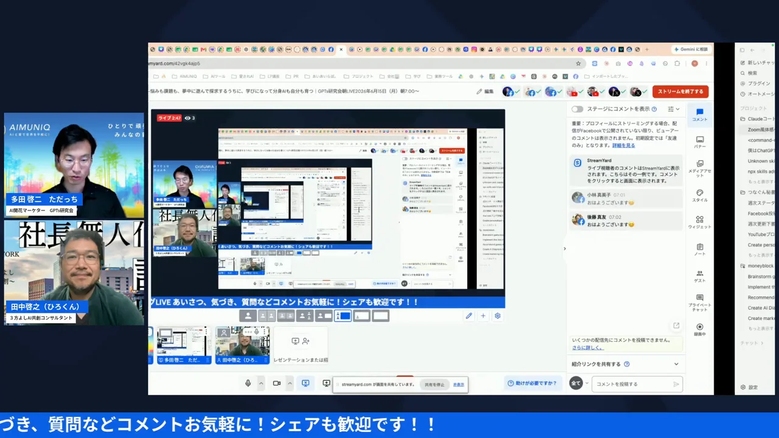Open the ウィジェット panel tab
Image resolution: width=779 pixels, height=438 pixels.
[x=700, y=222]
